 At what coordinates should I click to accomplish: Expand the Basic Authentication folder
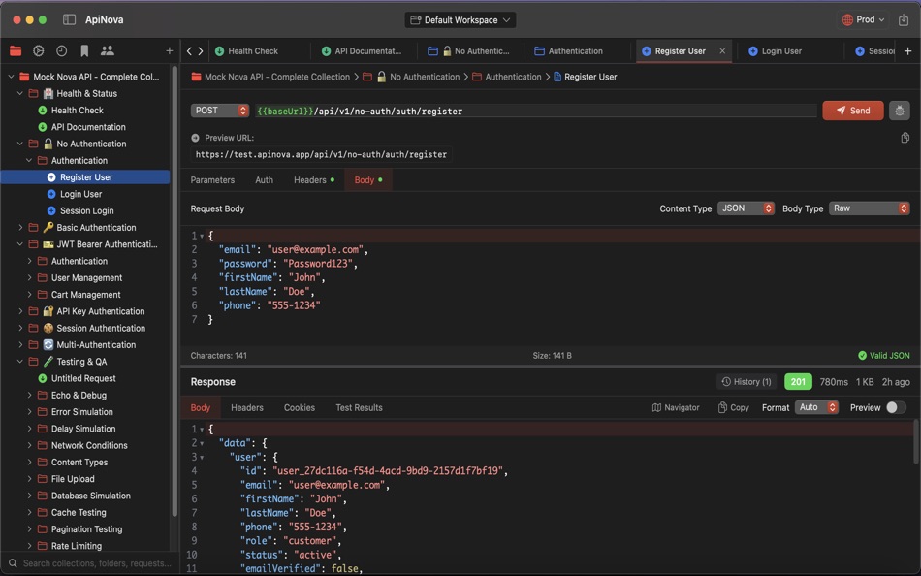(x=20, y=228)
